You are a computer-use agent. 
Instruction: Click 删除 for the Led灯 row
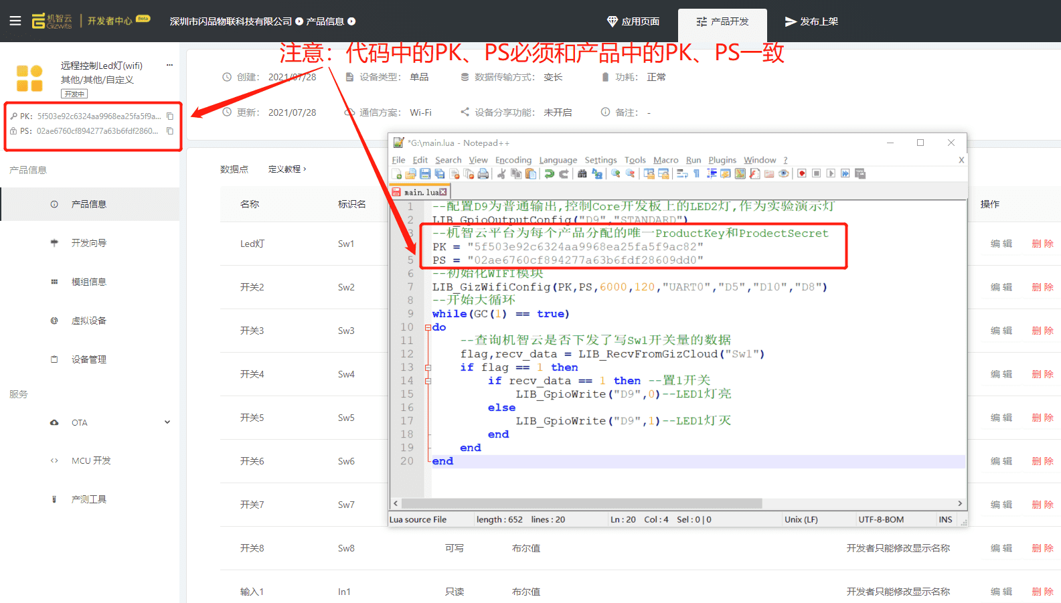[x=1042, y=244]
